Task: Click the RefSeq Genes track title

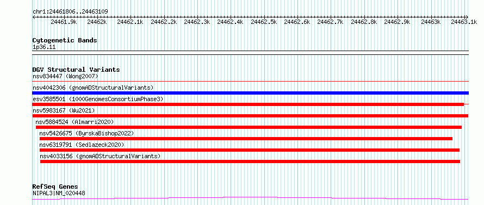Action: [x=55, y=187]
